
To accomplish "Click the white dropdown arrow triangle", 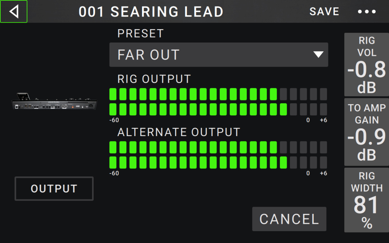I will 318,55.
